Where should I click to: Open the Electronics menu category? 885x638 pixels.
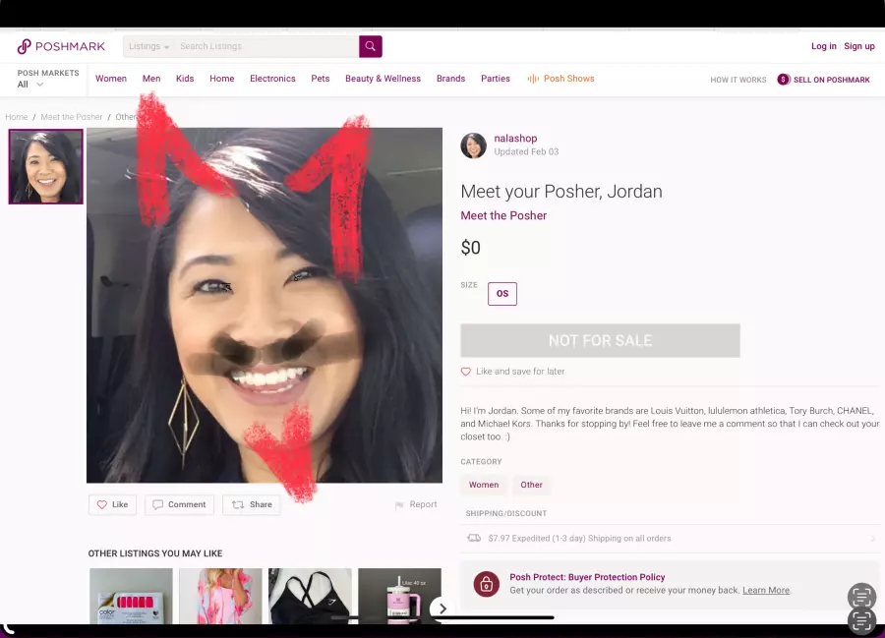272,79
